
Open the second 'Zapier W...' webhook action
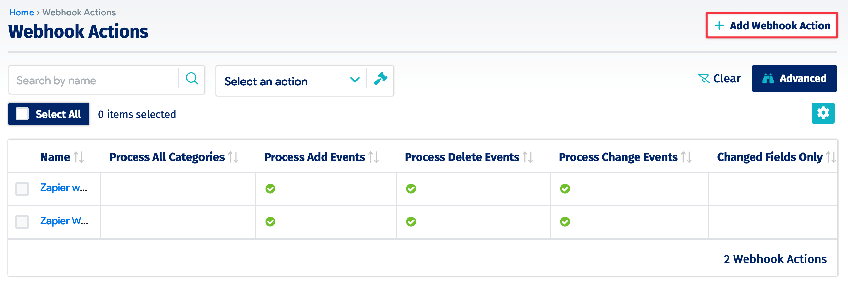pyautogui.click(x=64, y=221)
